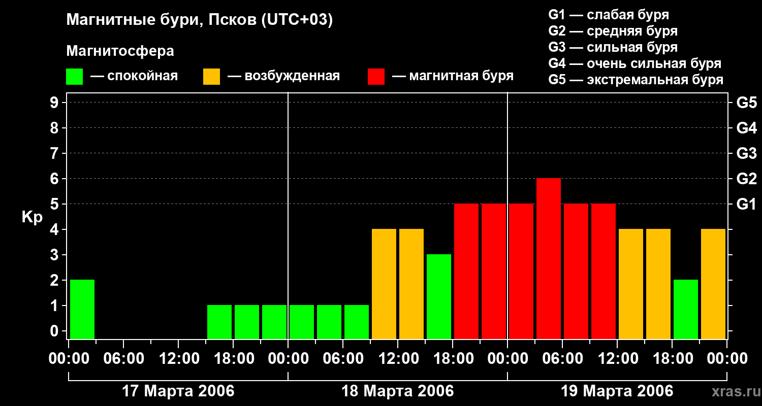The height and width of the screenshot is (406, 762).
Task: Select the tall red Kp 6 bar
Action: tap(549, 258)
